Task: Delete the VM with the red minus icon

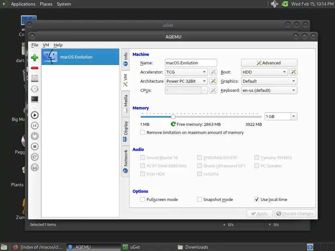Action: [35, 68]
